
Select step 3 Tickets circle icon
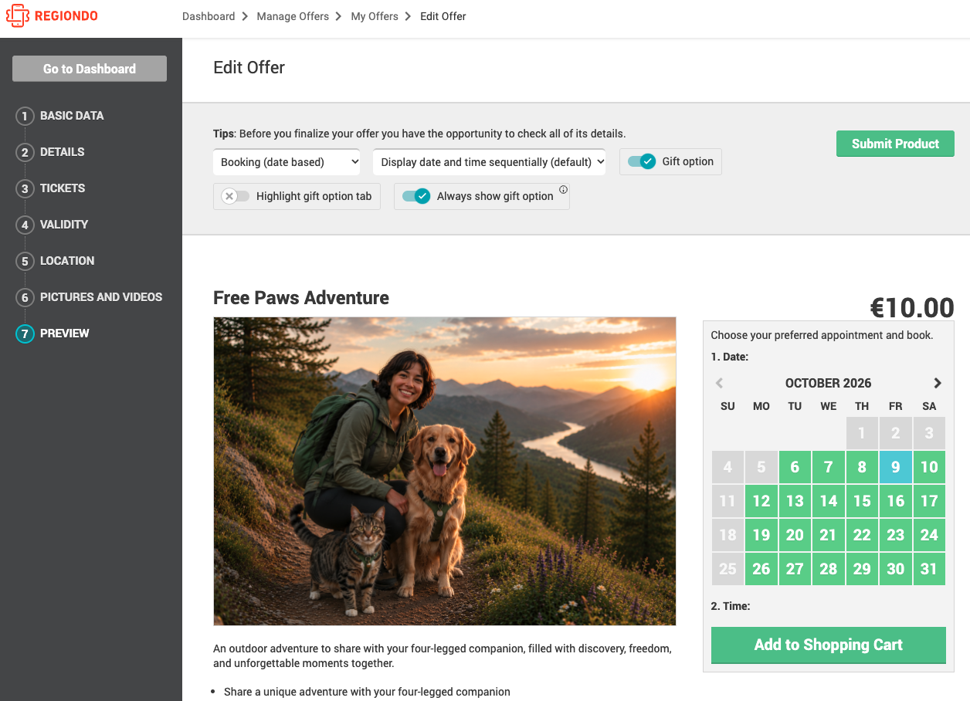pyautogui.click(x=25, y=189)
